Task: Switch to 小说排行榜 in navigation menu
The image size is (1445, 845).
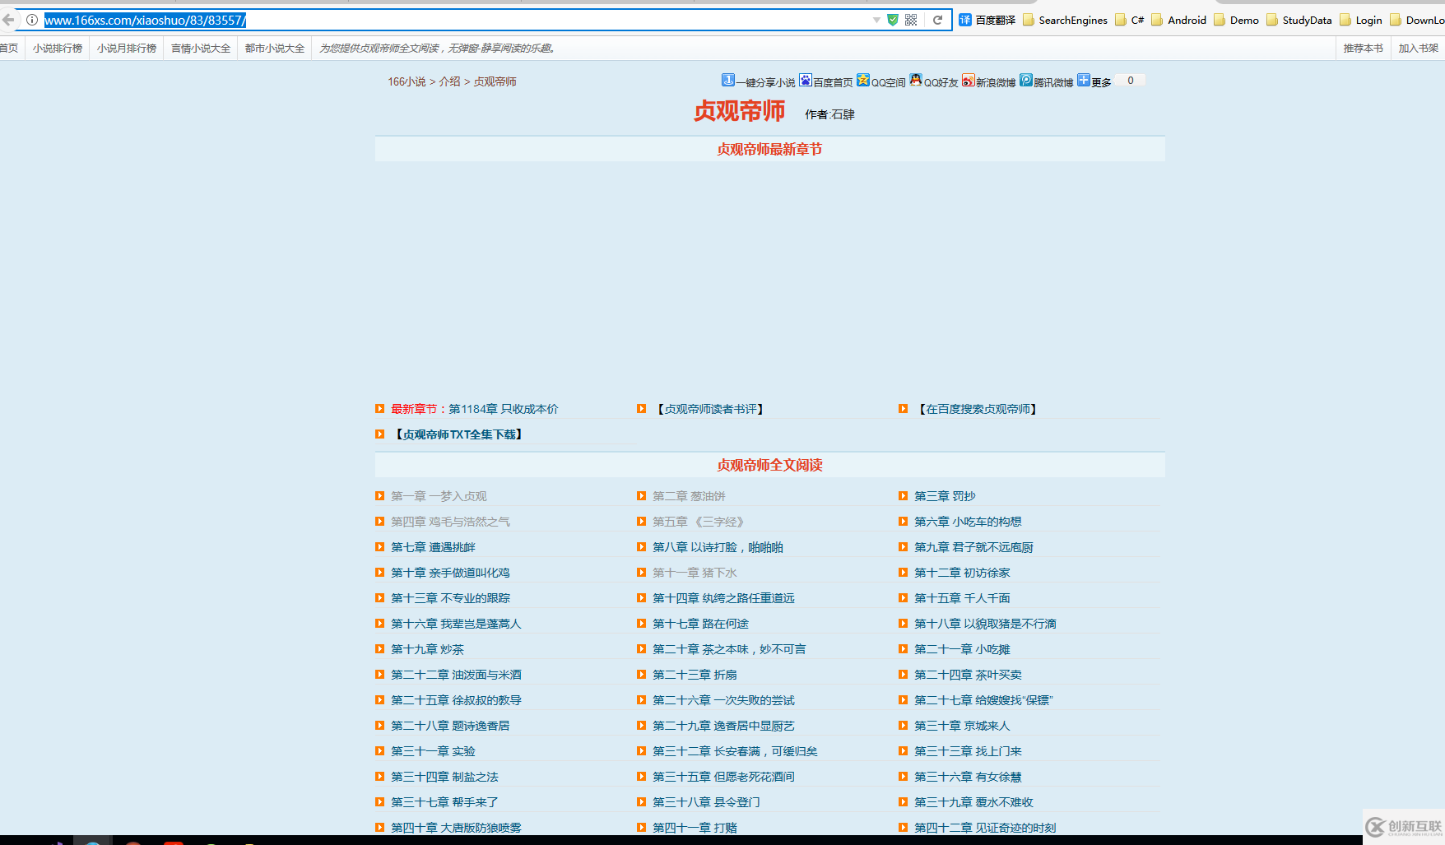Action: point(57,48)
